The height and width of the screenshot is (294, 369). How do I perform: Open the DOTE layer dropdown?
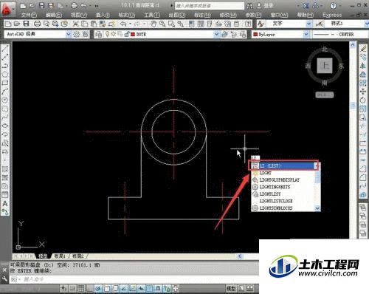pyautogui.click(x=216, y=34)
